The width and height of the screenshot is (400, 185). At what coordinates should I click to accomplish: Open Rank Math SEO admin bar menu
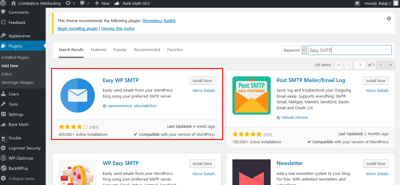[x=132, y=3]
